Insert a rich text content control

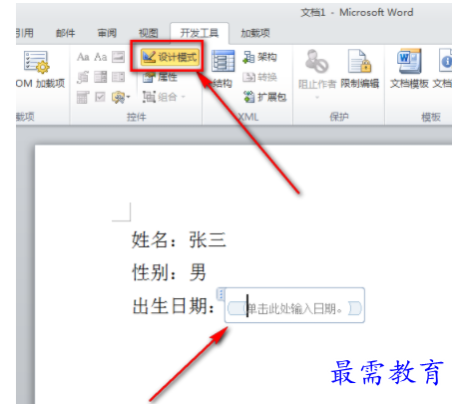point(83,57)
